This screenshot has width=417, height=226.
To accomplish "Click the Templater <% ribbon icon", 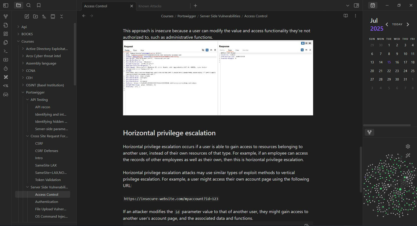I will tap(6, 86).
